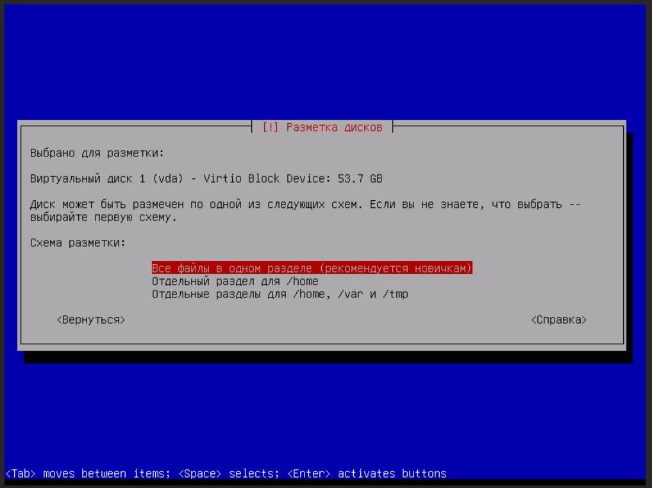The width and height of the screenshot is (652, 488).
Task: Click the 'Virtio Block Device' text
Action: (266, 178)
